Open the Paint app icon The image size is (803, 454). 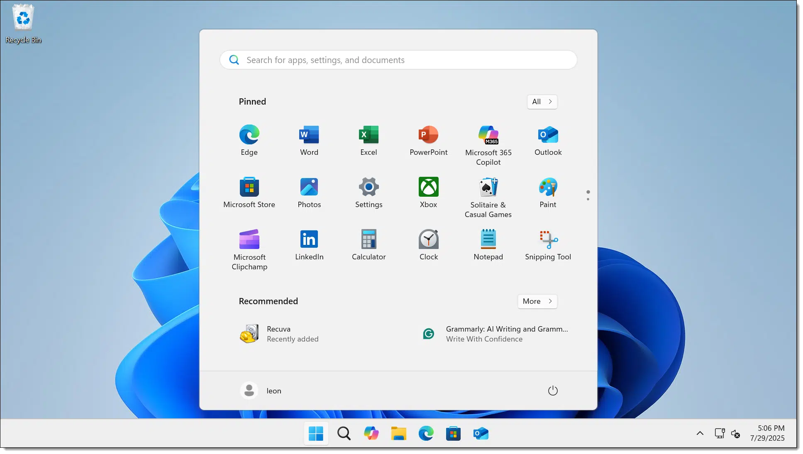point(548,192)
